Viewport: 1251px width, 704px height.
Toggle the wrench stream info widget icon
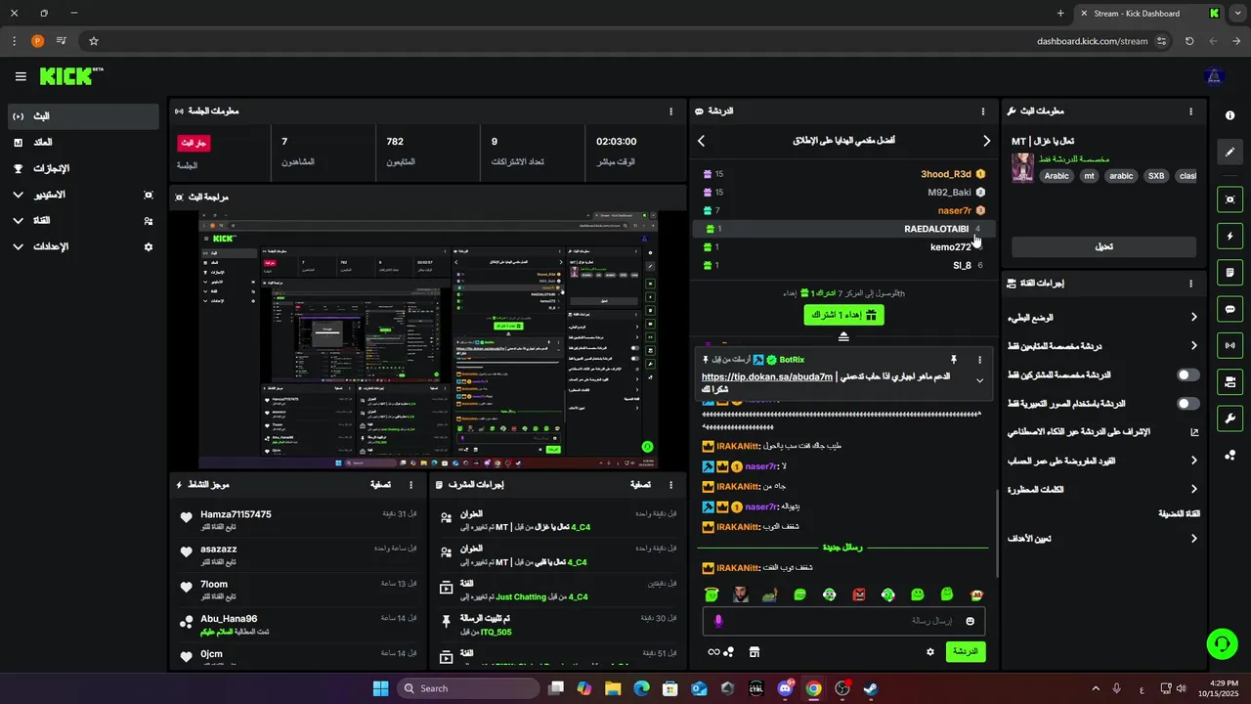click(x=1229, y=418)
